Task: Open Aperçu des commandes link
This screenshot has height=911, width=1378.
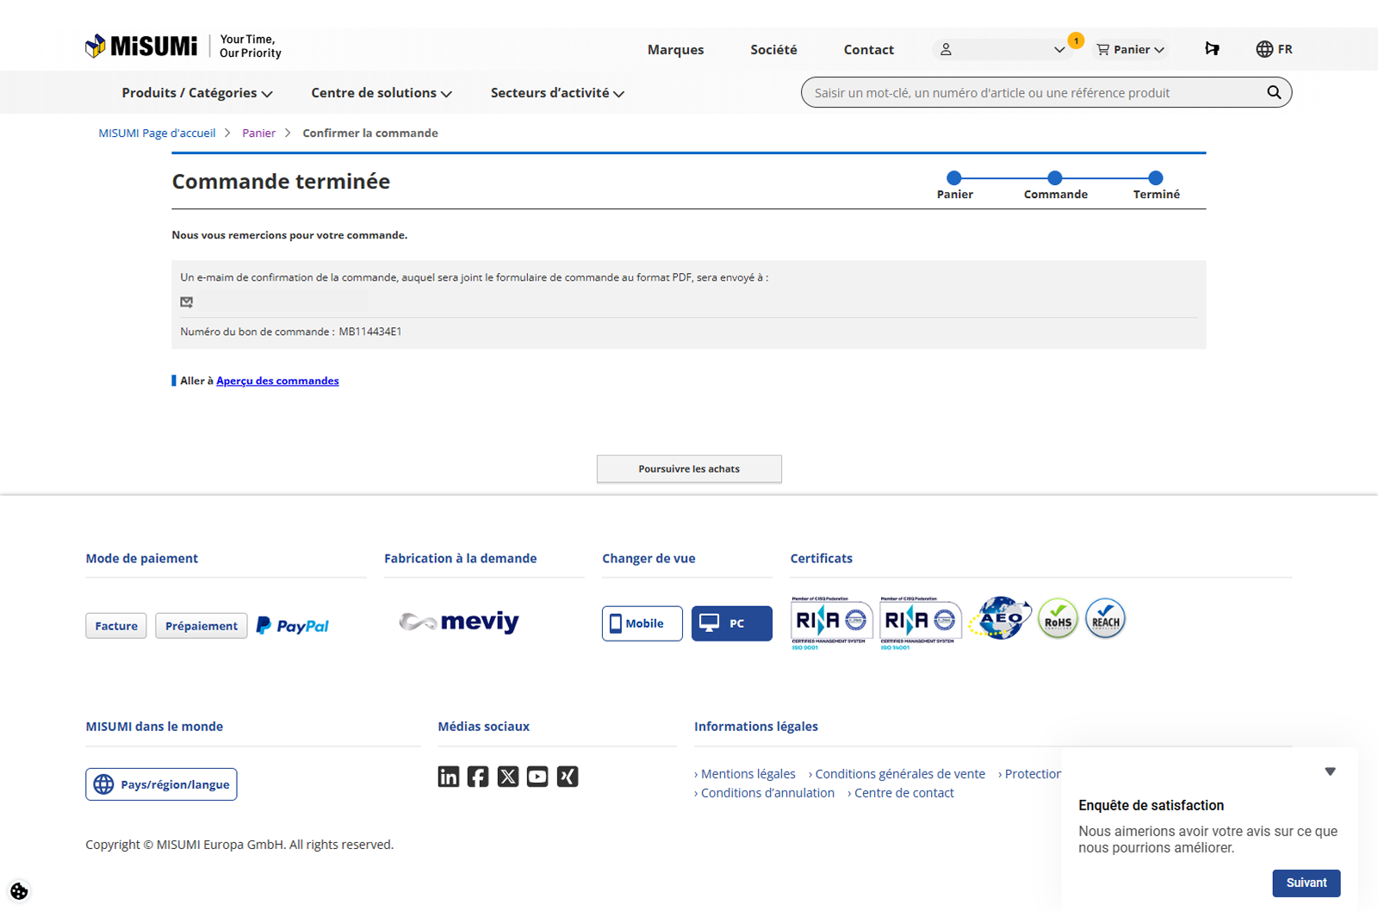Action: [277, 381]
